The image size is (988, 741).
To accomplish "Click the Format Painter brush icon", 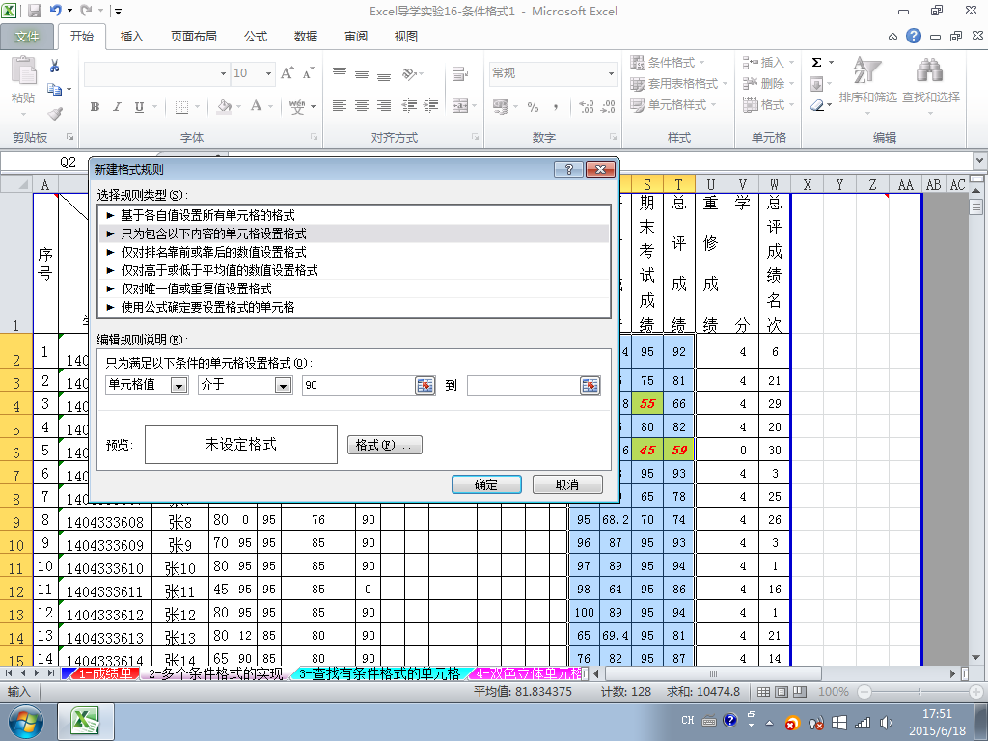I will pyautogui.click(x=55, y=114).
